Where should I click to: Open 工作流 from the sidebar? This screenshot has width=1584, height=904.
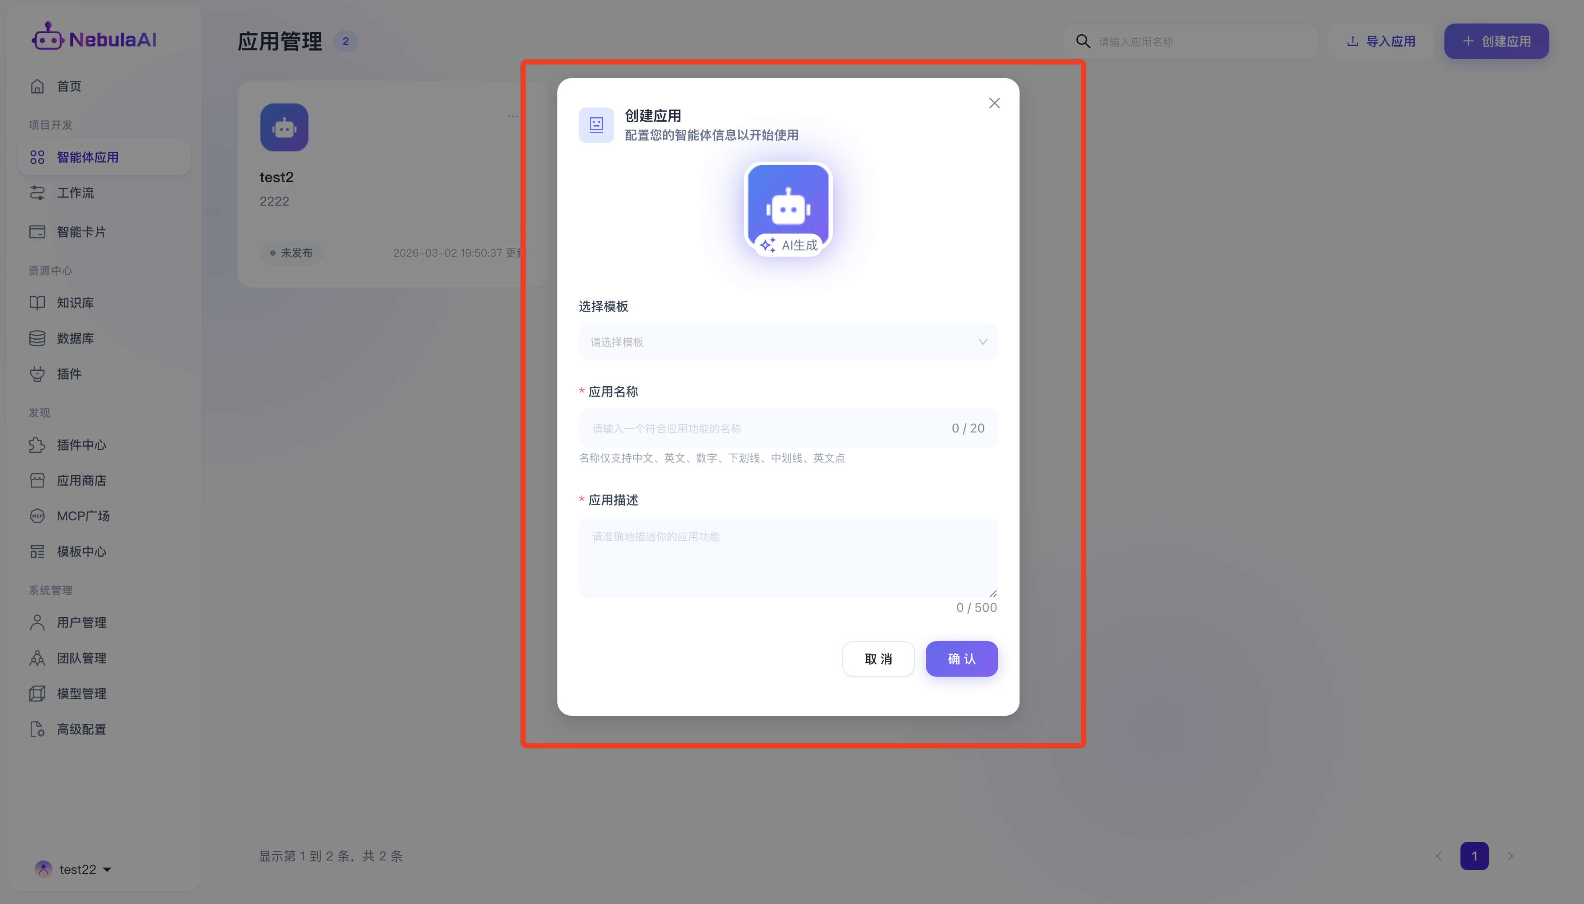(x=75, y=193)
